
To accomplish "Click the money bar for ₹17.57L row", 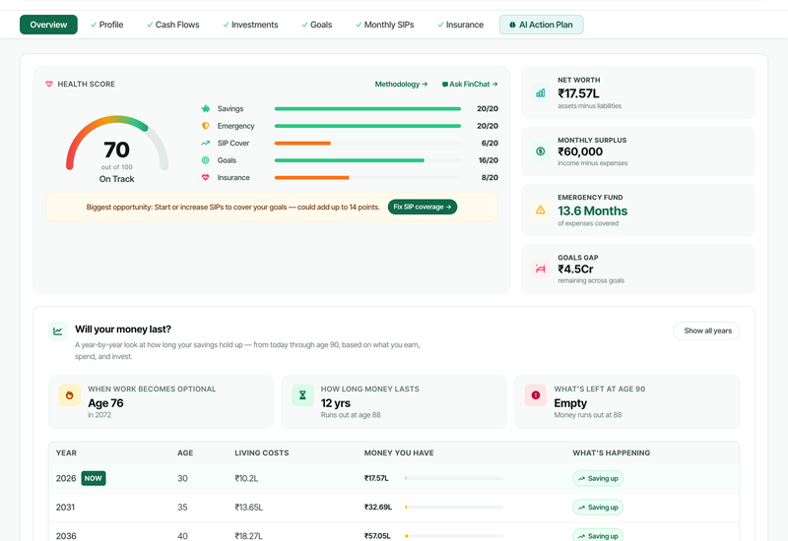I will pyautogui.click(x=454, y=478).
